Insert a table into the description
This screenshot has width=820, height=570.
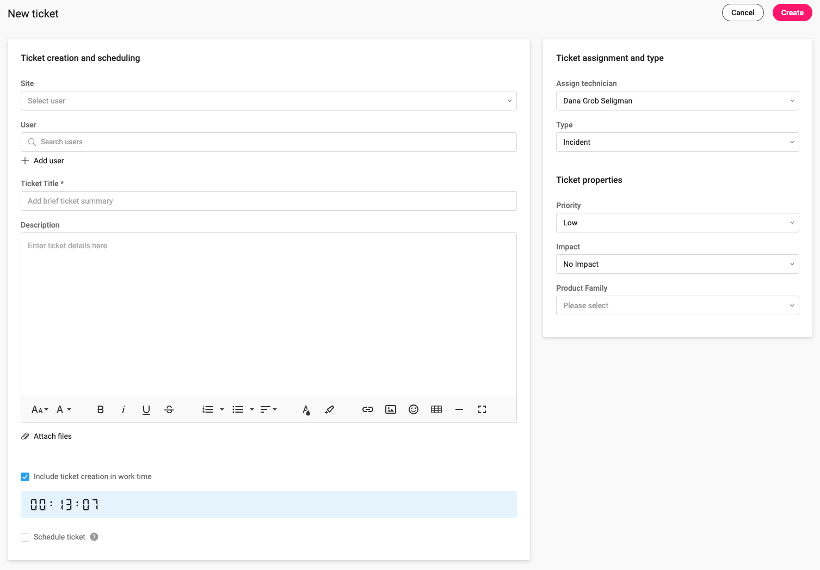(436, 409)
